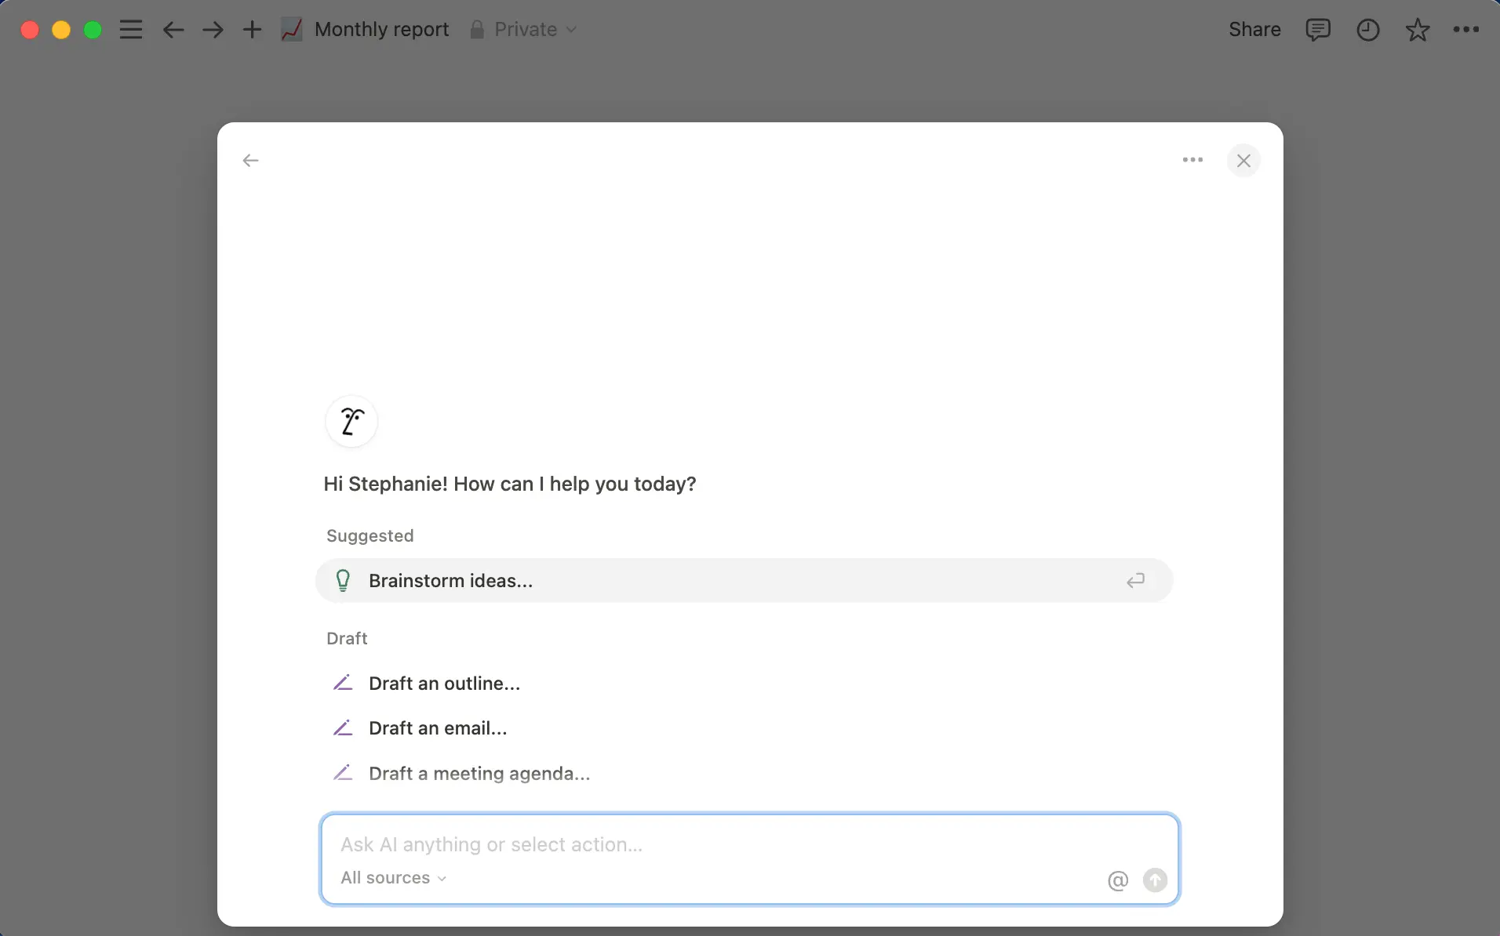Submit with the send arrow button
This screenshot has width=1500, height=936.
click(x=1156, y=880)
